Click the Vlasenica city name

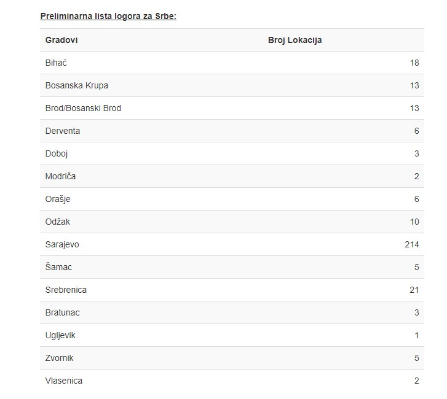pyautogui.click(x=64, y=381)
